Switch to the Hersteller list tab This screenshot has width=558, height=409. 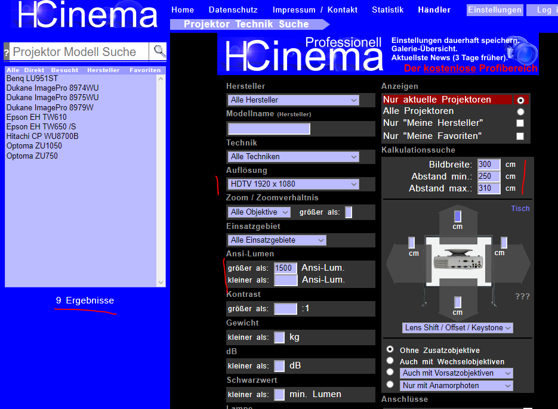pos(103,70)
